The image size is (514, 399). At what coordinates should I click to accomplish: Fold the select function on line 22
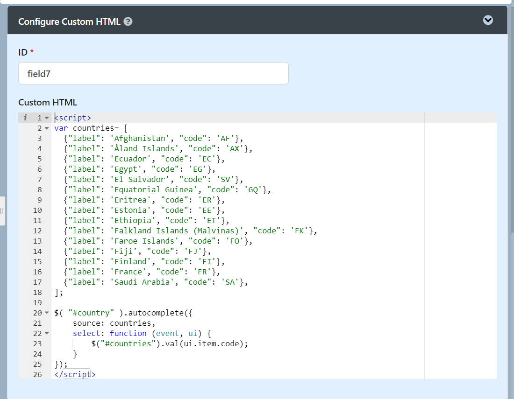46,334
